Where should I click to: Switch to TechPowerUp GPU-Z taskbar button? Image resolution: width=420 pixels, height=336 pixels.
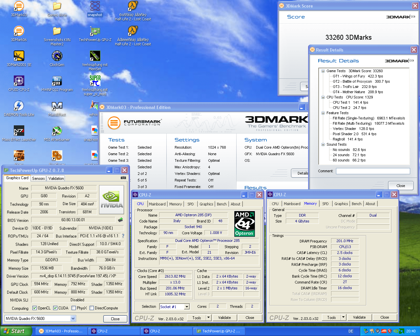click(219, 331)
